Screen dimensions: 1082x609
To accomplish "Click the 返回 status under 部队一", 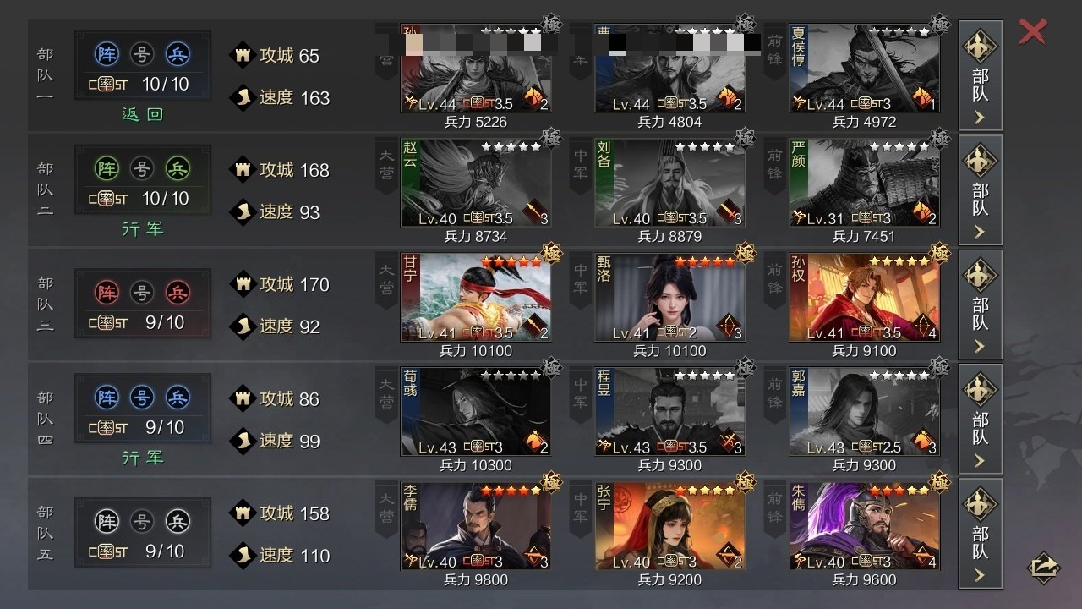I will [143, 114].
